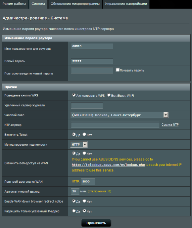Image resolution: width=192 pixels, height=228 pixels.
Task: Click the Прочее section header
Action: tap(96, 87)
